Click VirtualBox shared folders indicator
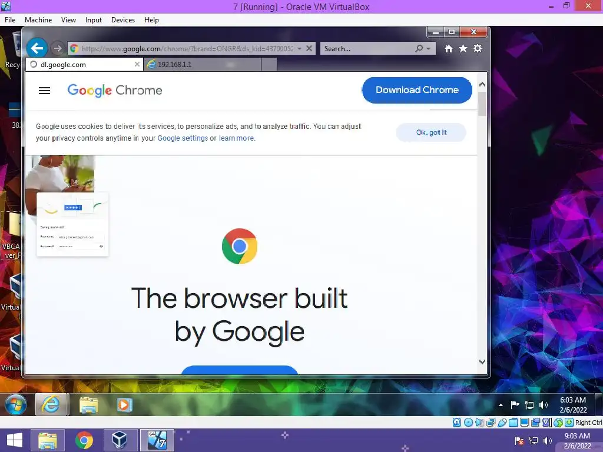 point(513,423)
